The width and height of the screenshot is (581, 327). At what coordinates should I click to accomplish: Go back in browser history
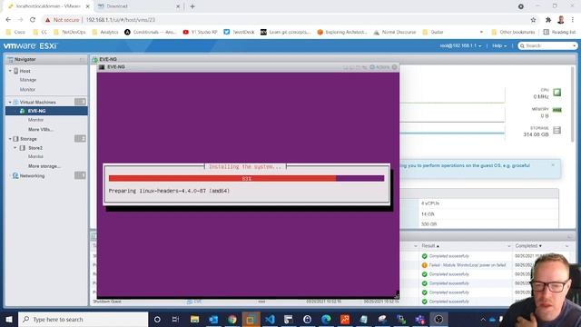(x=8, y=20)
